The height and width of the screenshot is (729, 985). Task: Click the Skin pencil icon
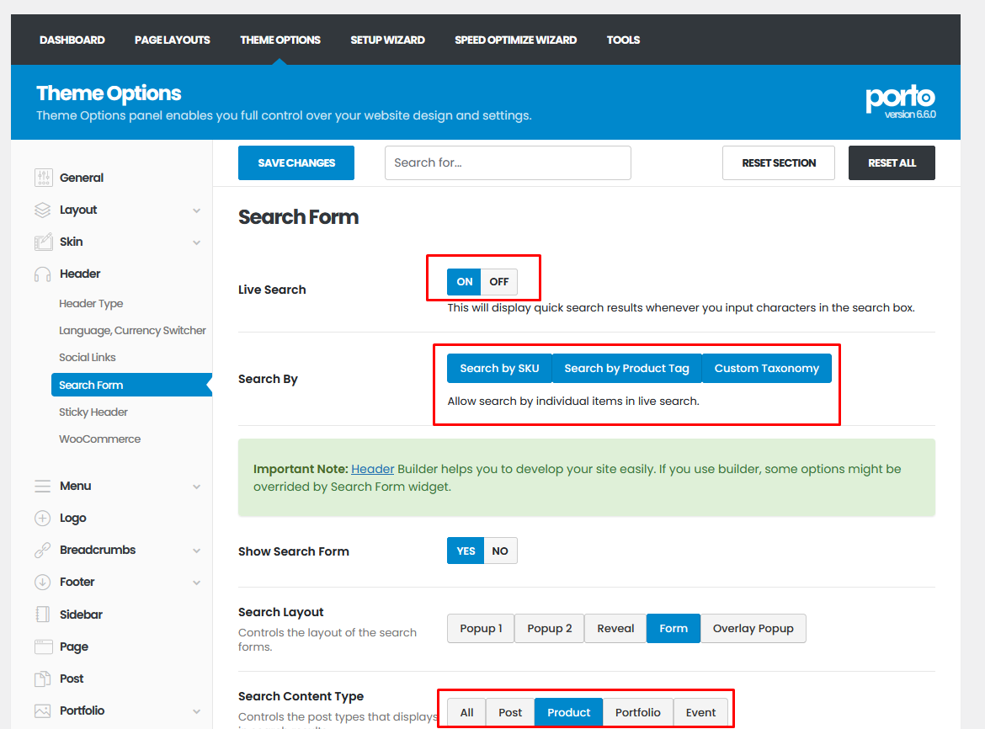coord(43,242)
